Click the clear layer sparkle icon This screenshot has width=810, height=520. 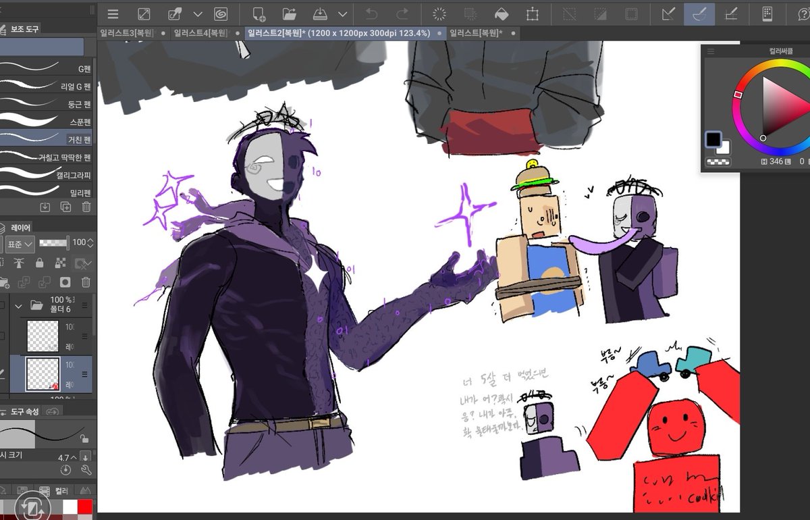coord(439,14)
